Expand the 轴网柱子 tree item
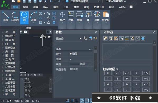 pos(3,36)
